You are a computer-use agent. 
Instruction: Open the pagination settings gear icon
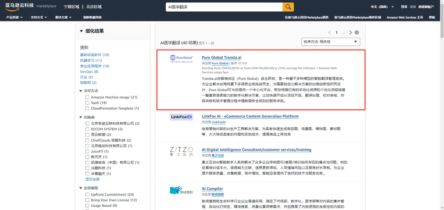pyautogui.click(x=357, y=33)
